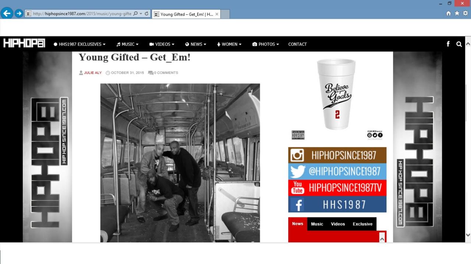Image resolution: width=471 pixels, height=264 pixels.
Task: Click the Facebook icon in site navbar
Action: (448, 44)
